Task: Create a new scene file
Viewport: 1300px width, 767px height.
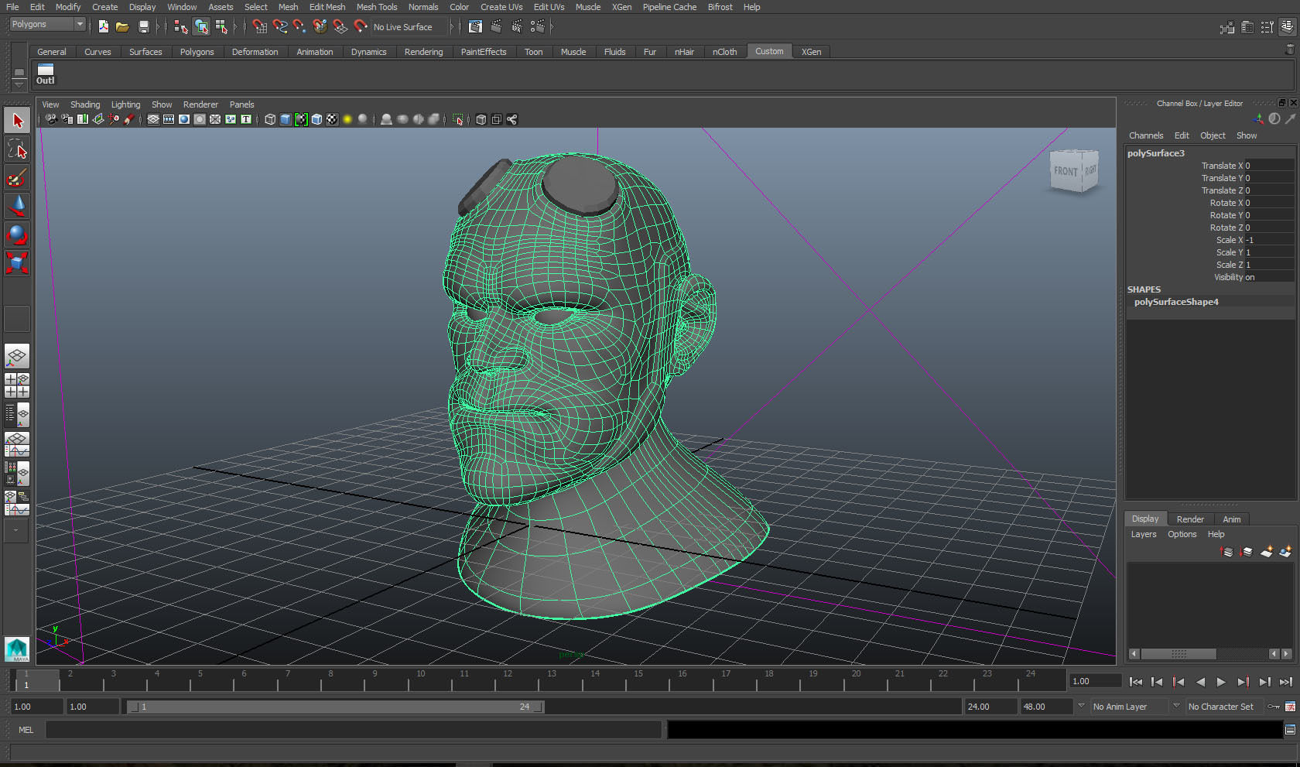Action: [x=103, y=27]
